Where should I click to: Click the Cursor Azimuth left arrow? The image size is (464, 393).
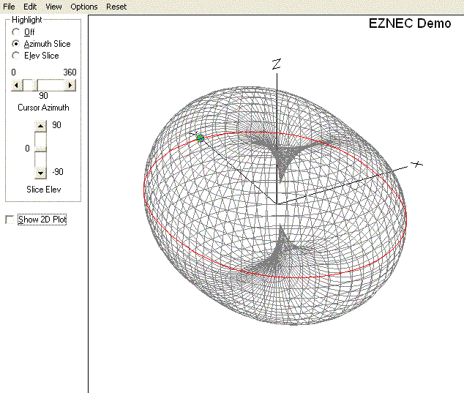point(16,85)
